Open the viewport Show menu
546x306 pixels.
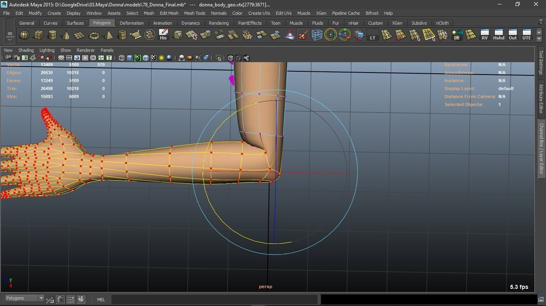tap(66, 50)
